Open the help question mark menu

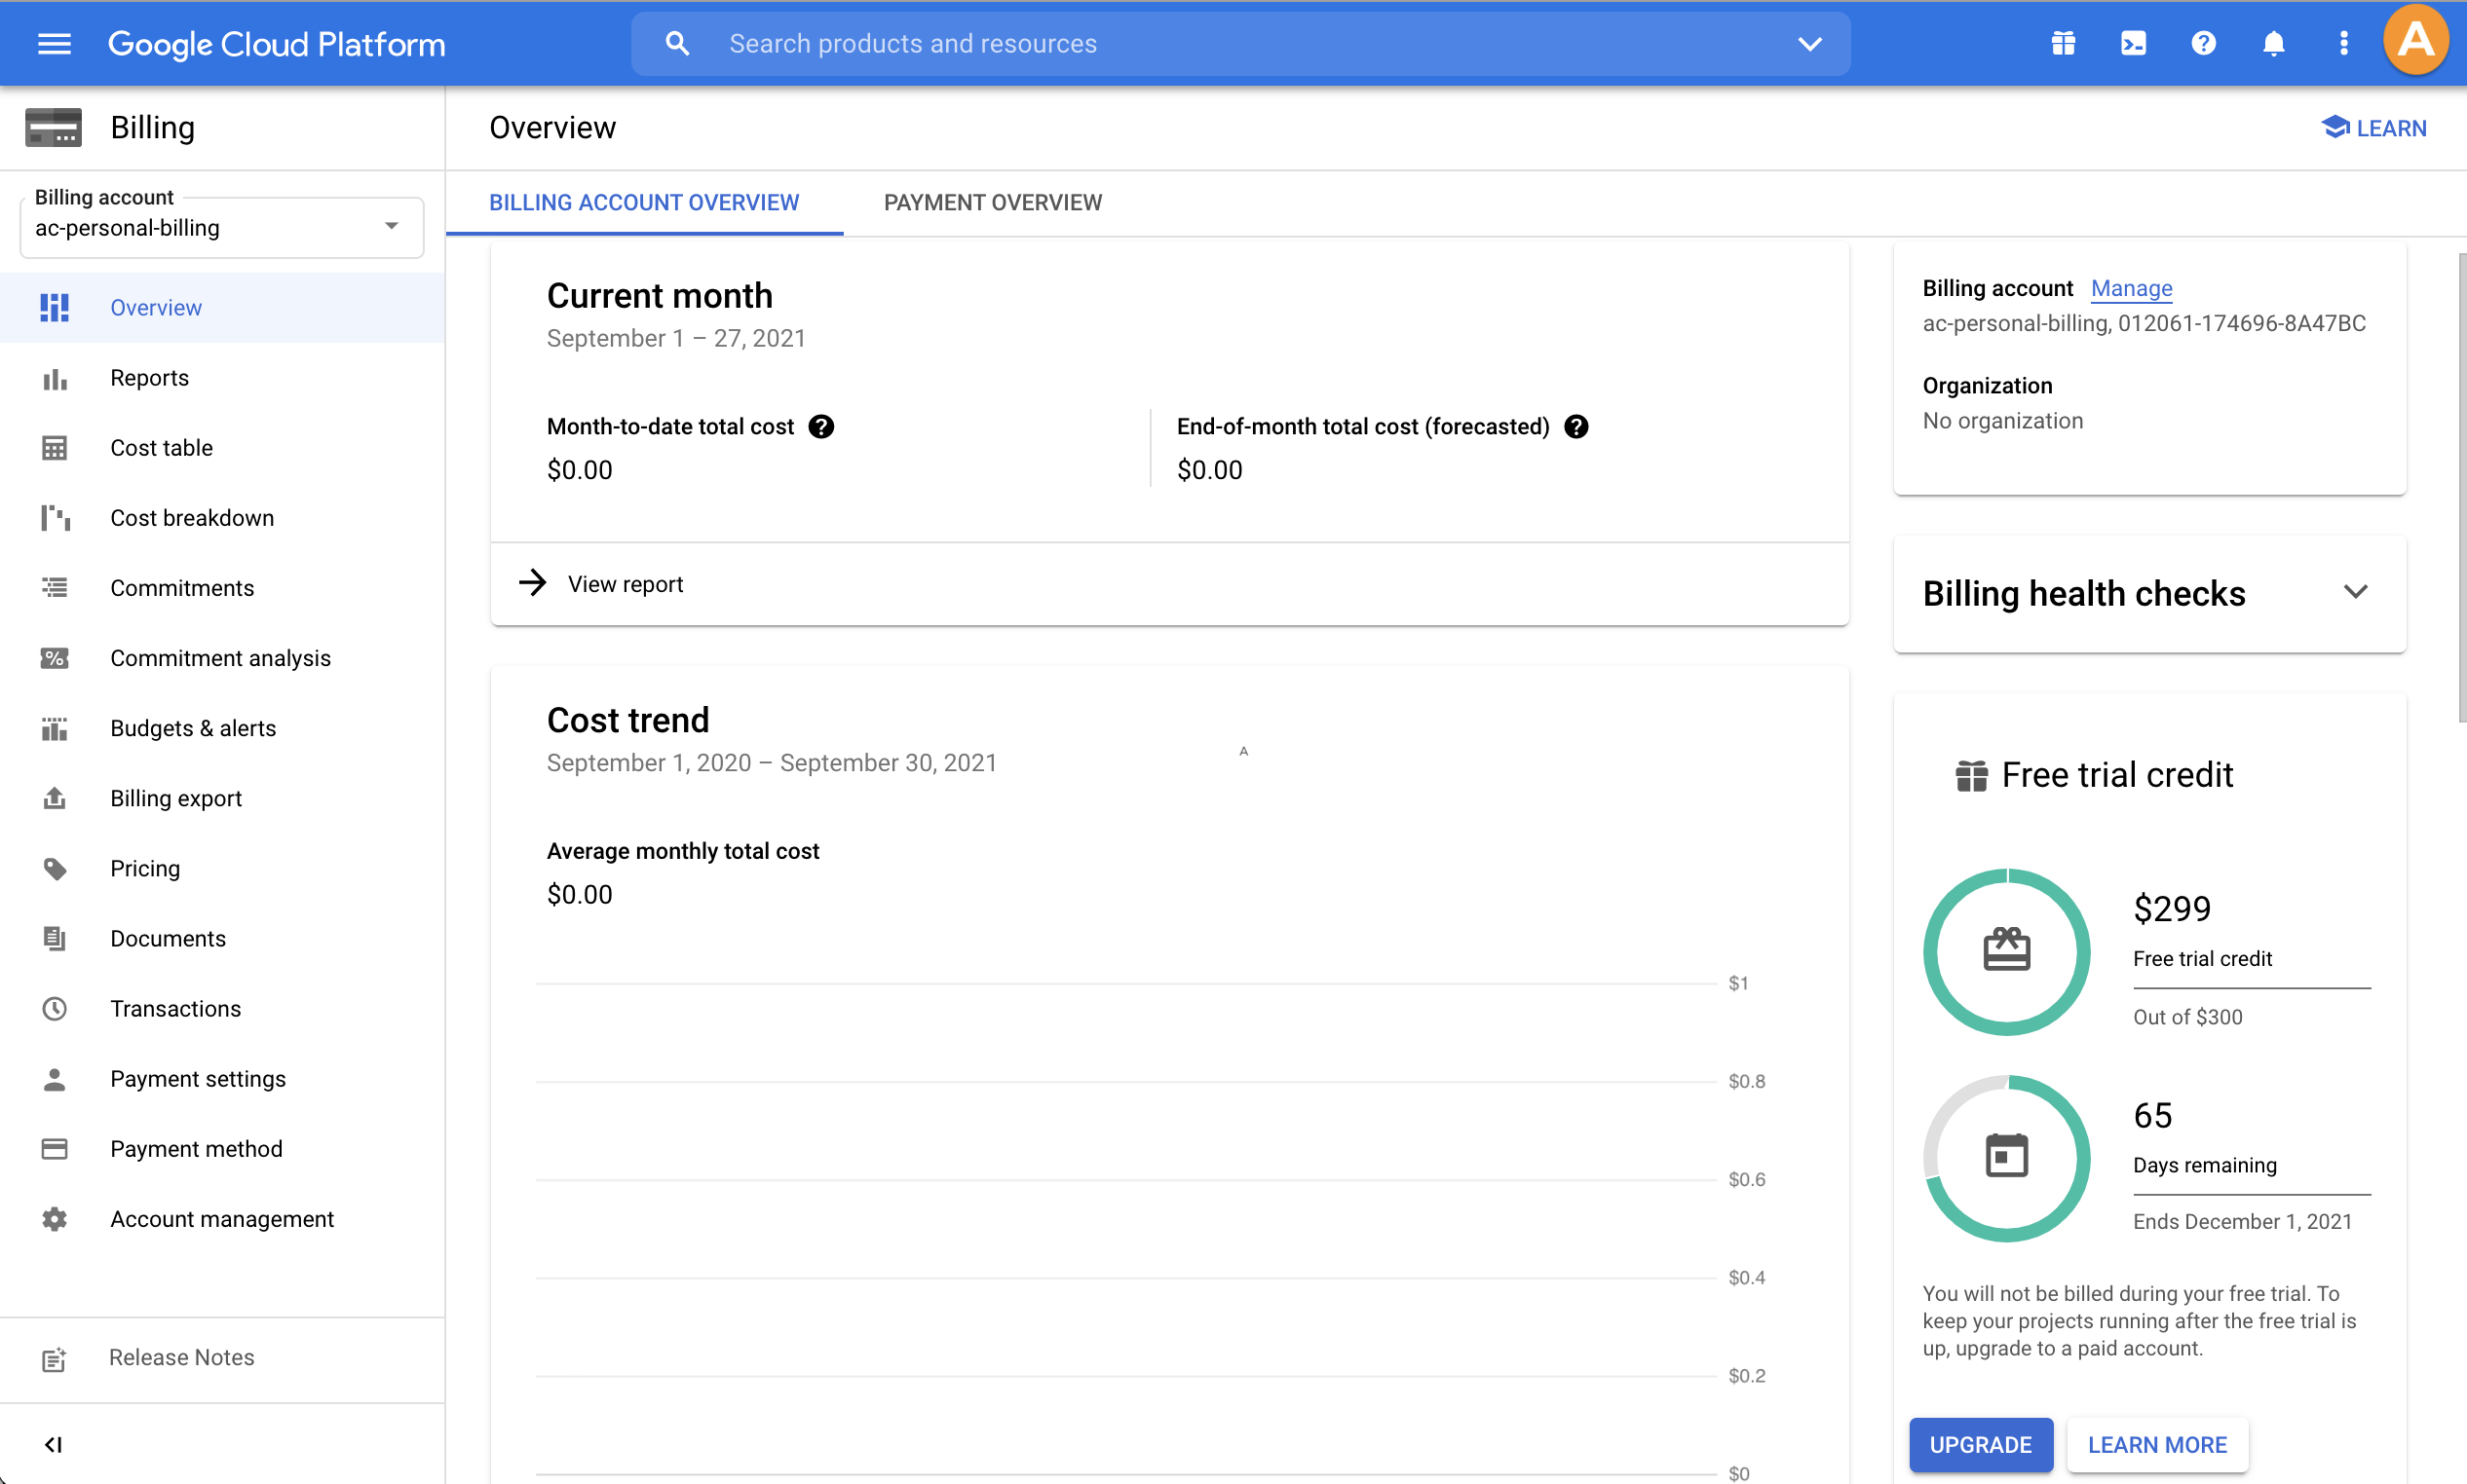pos(2203,44)
